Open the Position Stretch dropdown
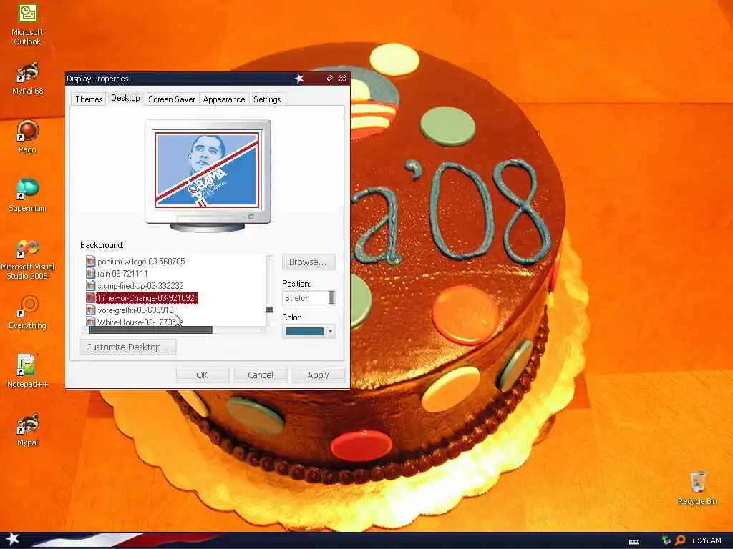 pyautogui.click(x=309, y=298)
